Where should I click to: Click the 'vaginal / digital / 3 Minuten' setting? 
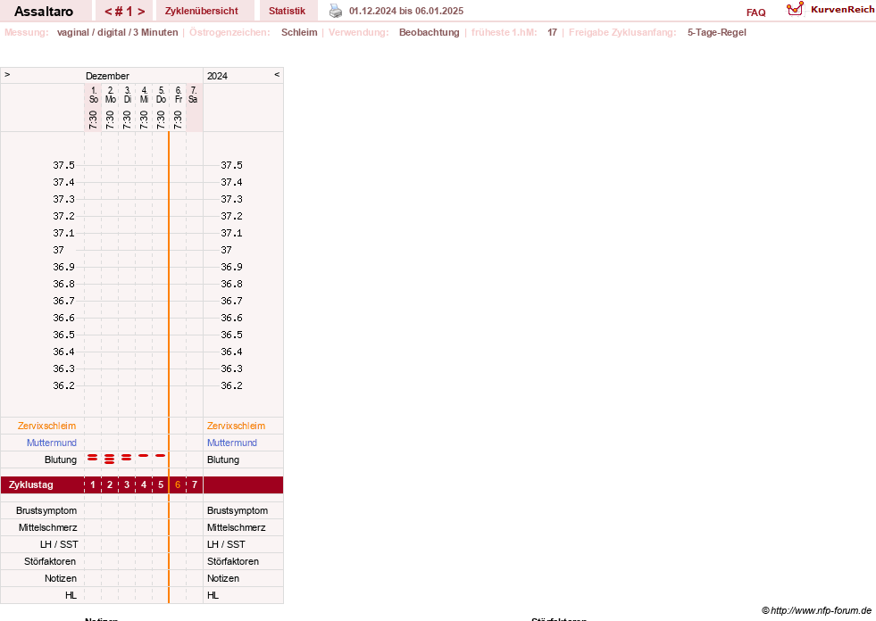click(117, 32)
